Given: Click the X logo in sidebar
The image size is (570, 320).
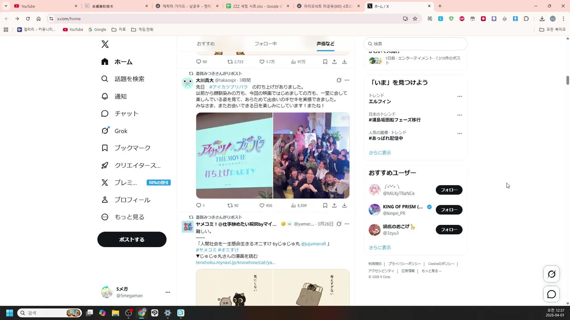Looking at the screenshot, I should pos(105,44).
